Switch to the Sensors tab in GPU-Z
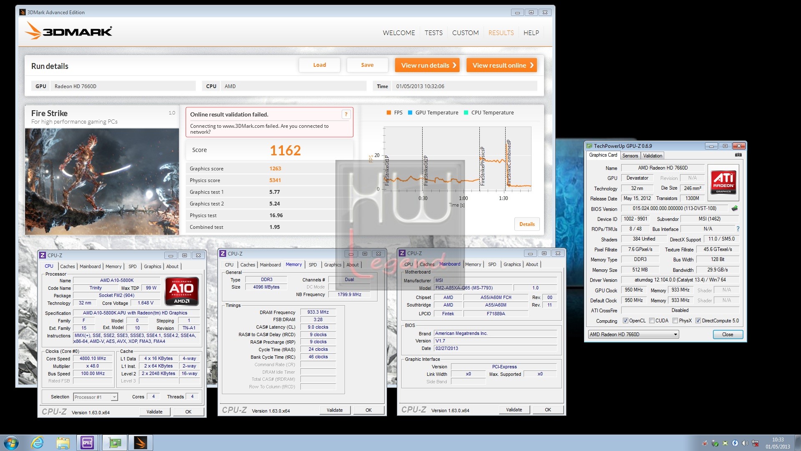The image size is (801, 451). click(630, 156)
